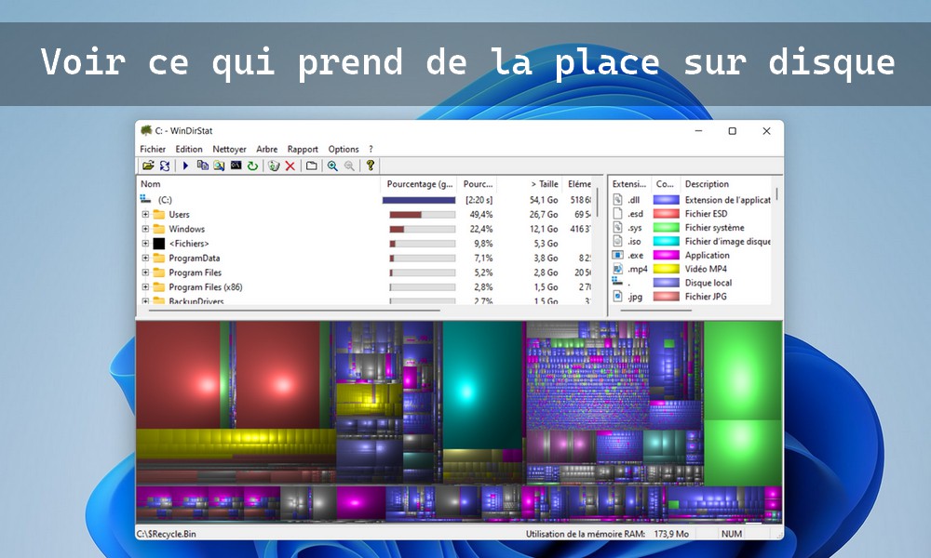Click the recycle bin delete toolbar icon
Viewport: 931px width, 558px height.
pos(273,166)
